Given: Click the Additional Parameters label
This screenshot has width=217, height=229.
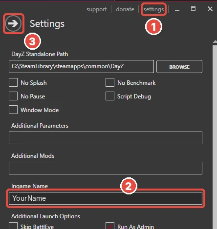Looking at the screenshot, I should point(40,126).
